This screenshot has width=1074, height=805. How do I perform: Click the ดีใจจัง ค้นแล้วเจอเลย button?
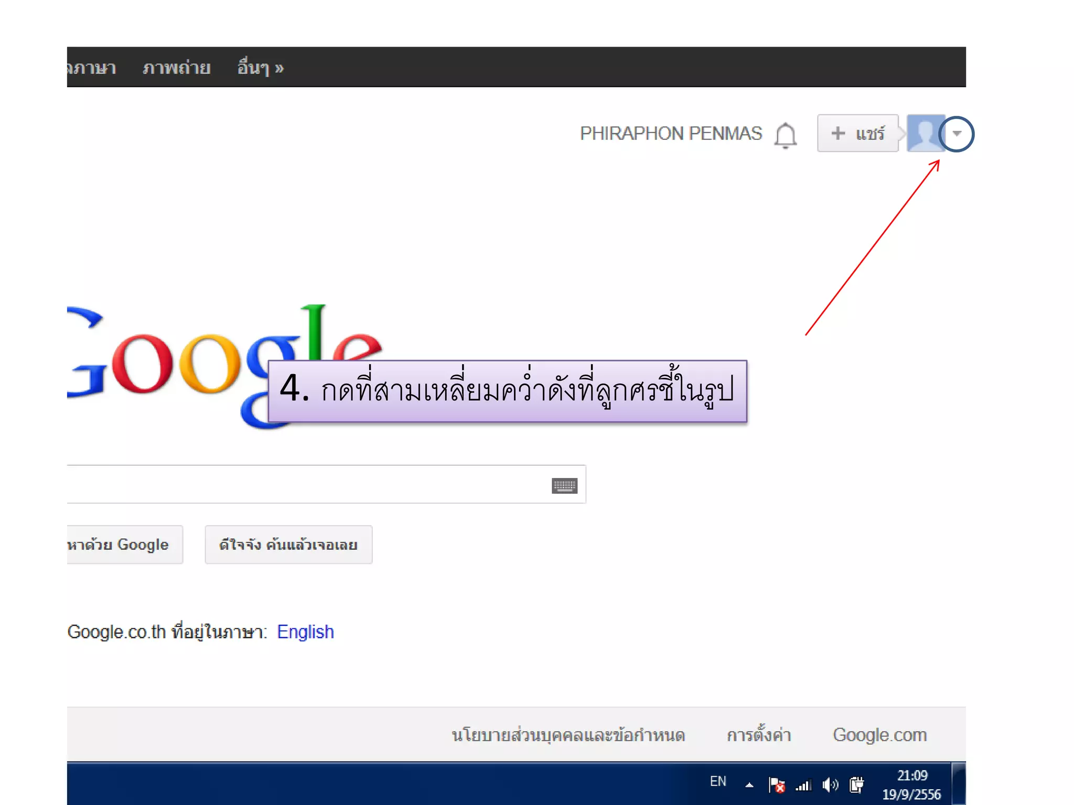point(288,545)
